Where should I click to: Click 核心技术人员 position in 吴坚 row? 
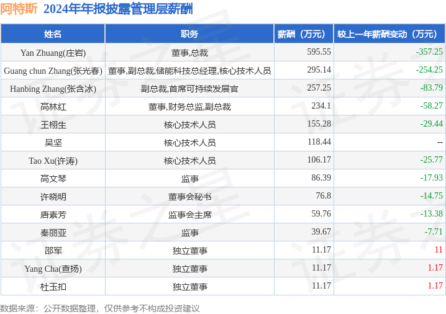point(189,143)
